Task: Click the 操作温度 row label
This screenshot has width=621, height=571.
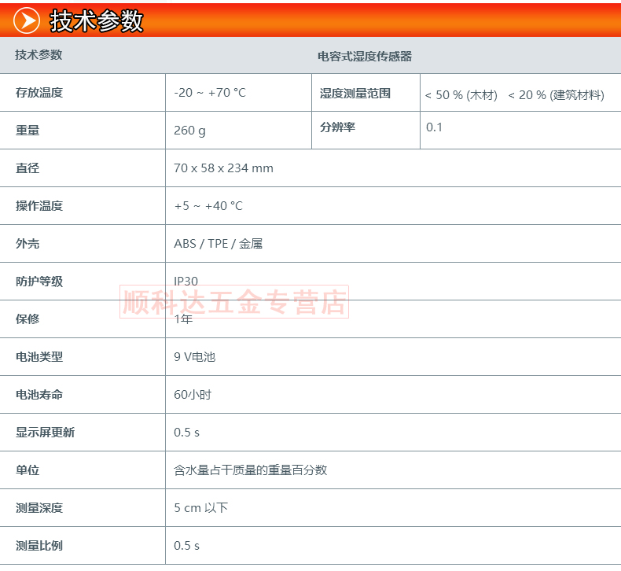Action: point(39,206)
